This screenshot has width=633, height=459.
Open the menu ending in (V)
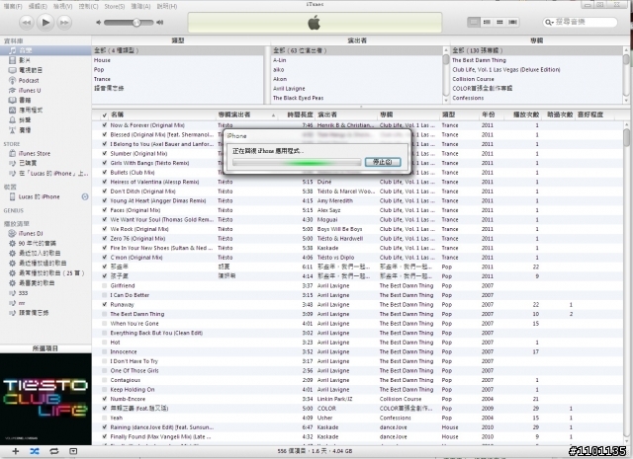tap(63, 7)
